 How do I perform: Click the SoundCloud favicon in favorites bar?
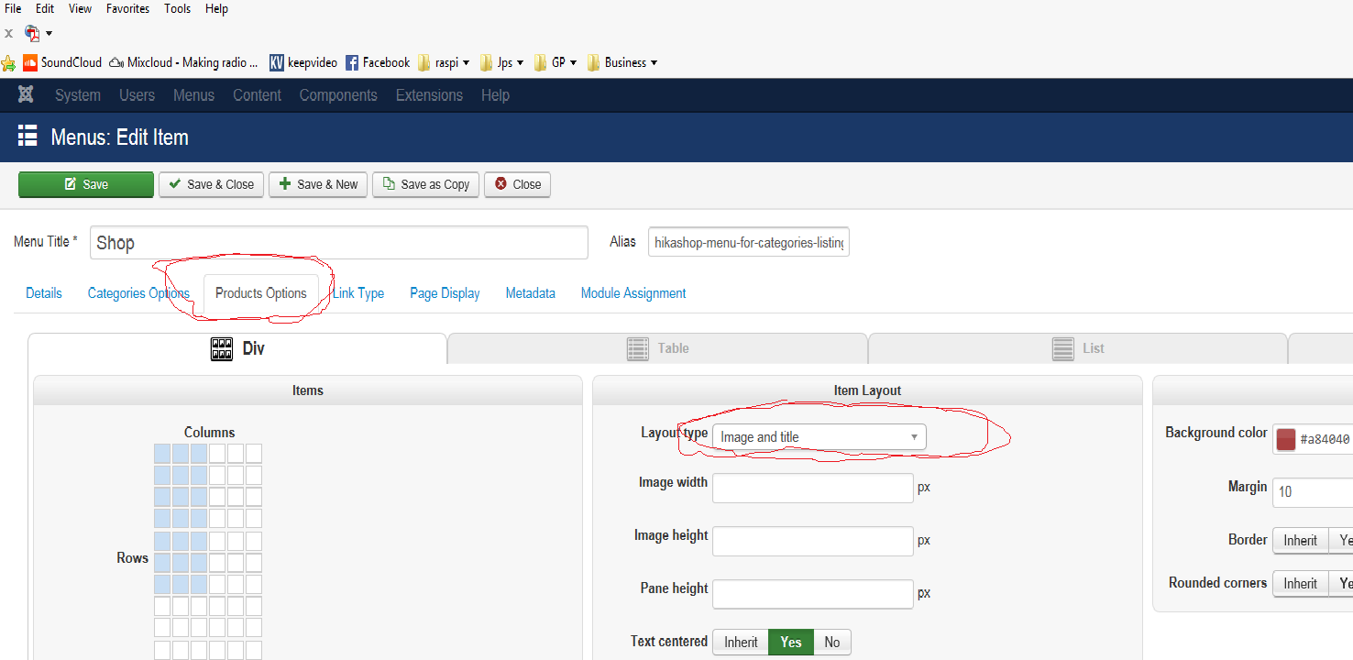pyautogui.click(x=30, y=62)
